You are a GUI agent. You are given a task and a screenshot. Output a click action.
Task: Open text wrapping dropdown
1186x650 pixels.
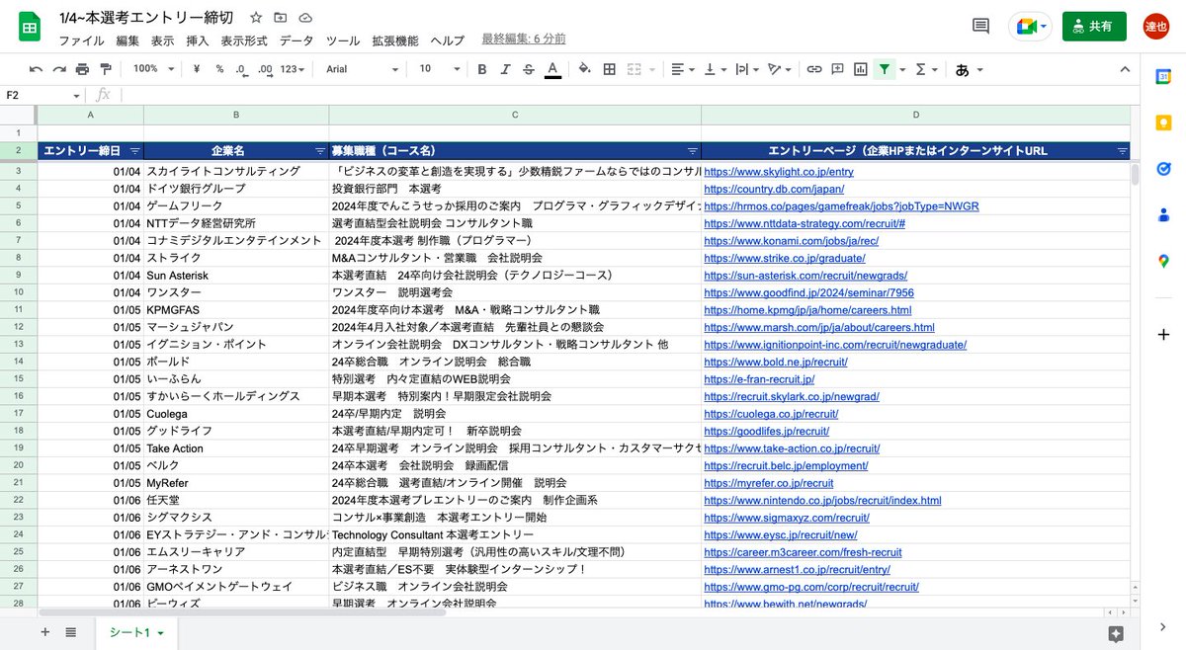click(x=746, y=69)
